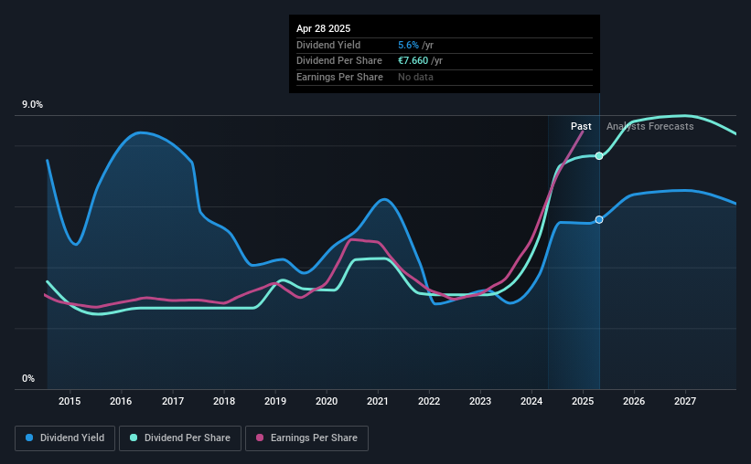The height and width of the screenshot is (464, 751).
Task: Click the teal Dividend Per Share legend dot
Action: (134, 438)
